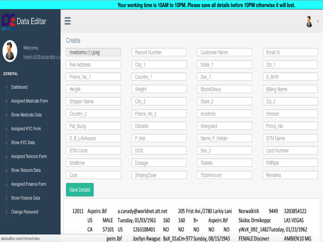Select Show Telecom Data
Image resolution: width=323 pixels, height=242 pixels.
[26, 170]
